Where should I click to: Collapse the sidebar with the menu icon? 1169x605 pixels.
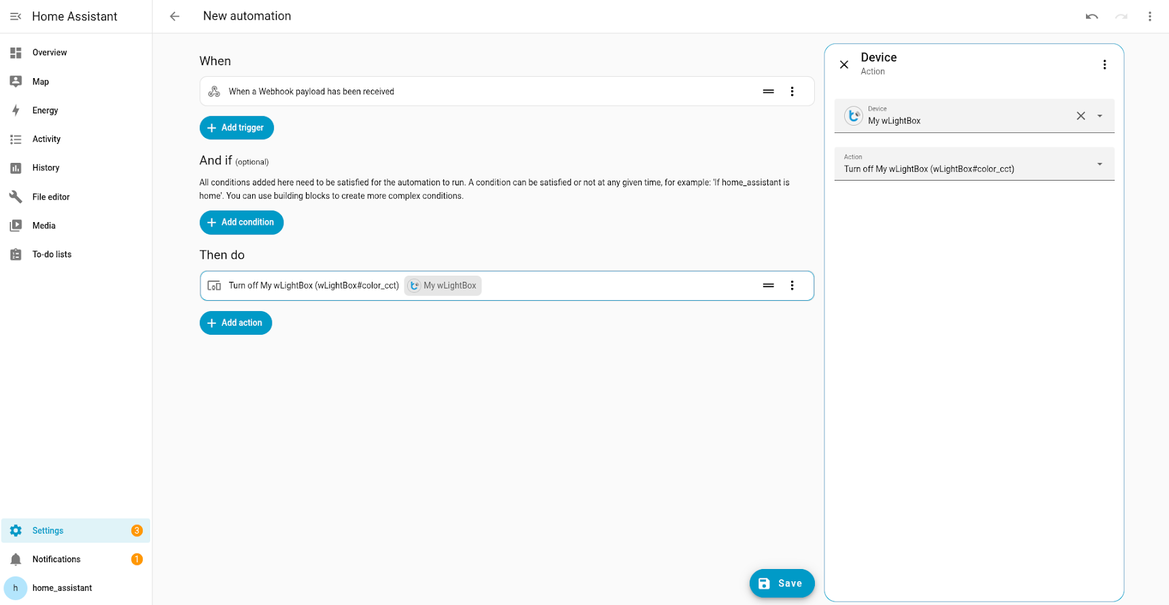[x=16, y=16]
